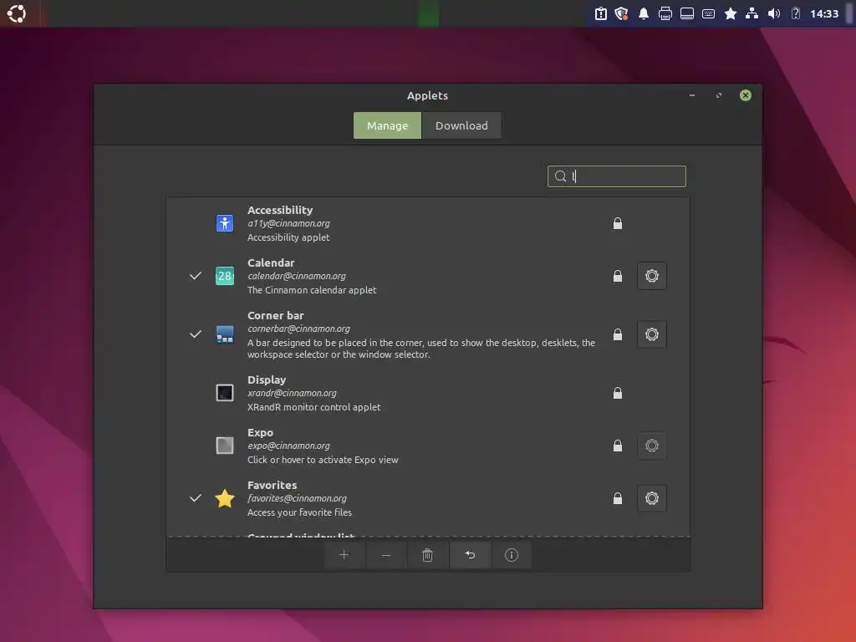The height and width of the screenshot is (642, 856).
Task: Select the "Corner bar" applet title
Action: click(x=276, y=315)
